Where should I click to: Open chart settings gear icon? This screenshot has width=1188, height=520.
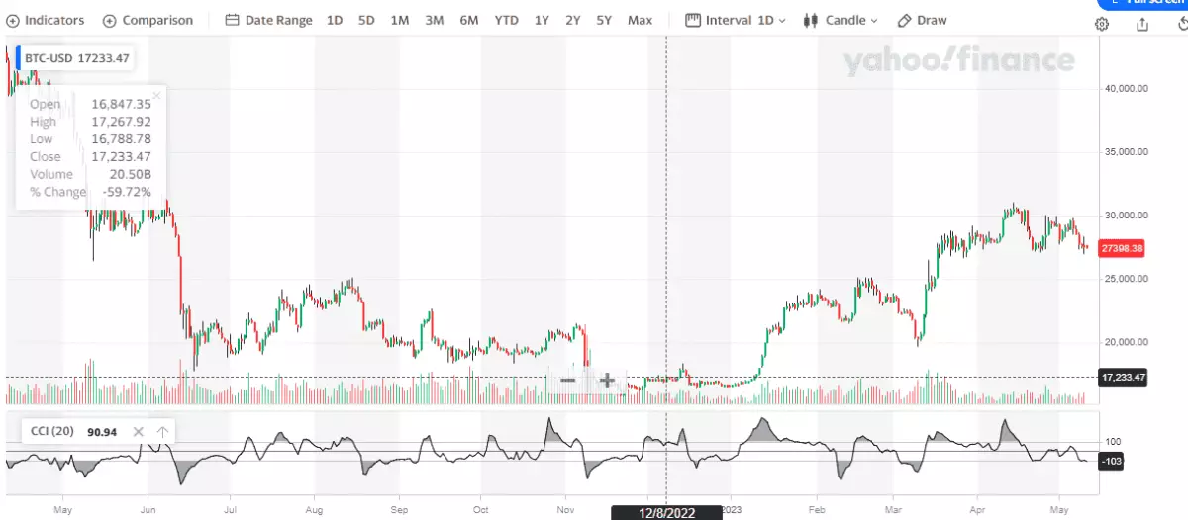point(1102,24)
